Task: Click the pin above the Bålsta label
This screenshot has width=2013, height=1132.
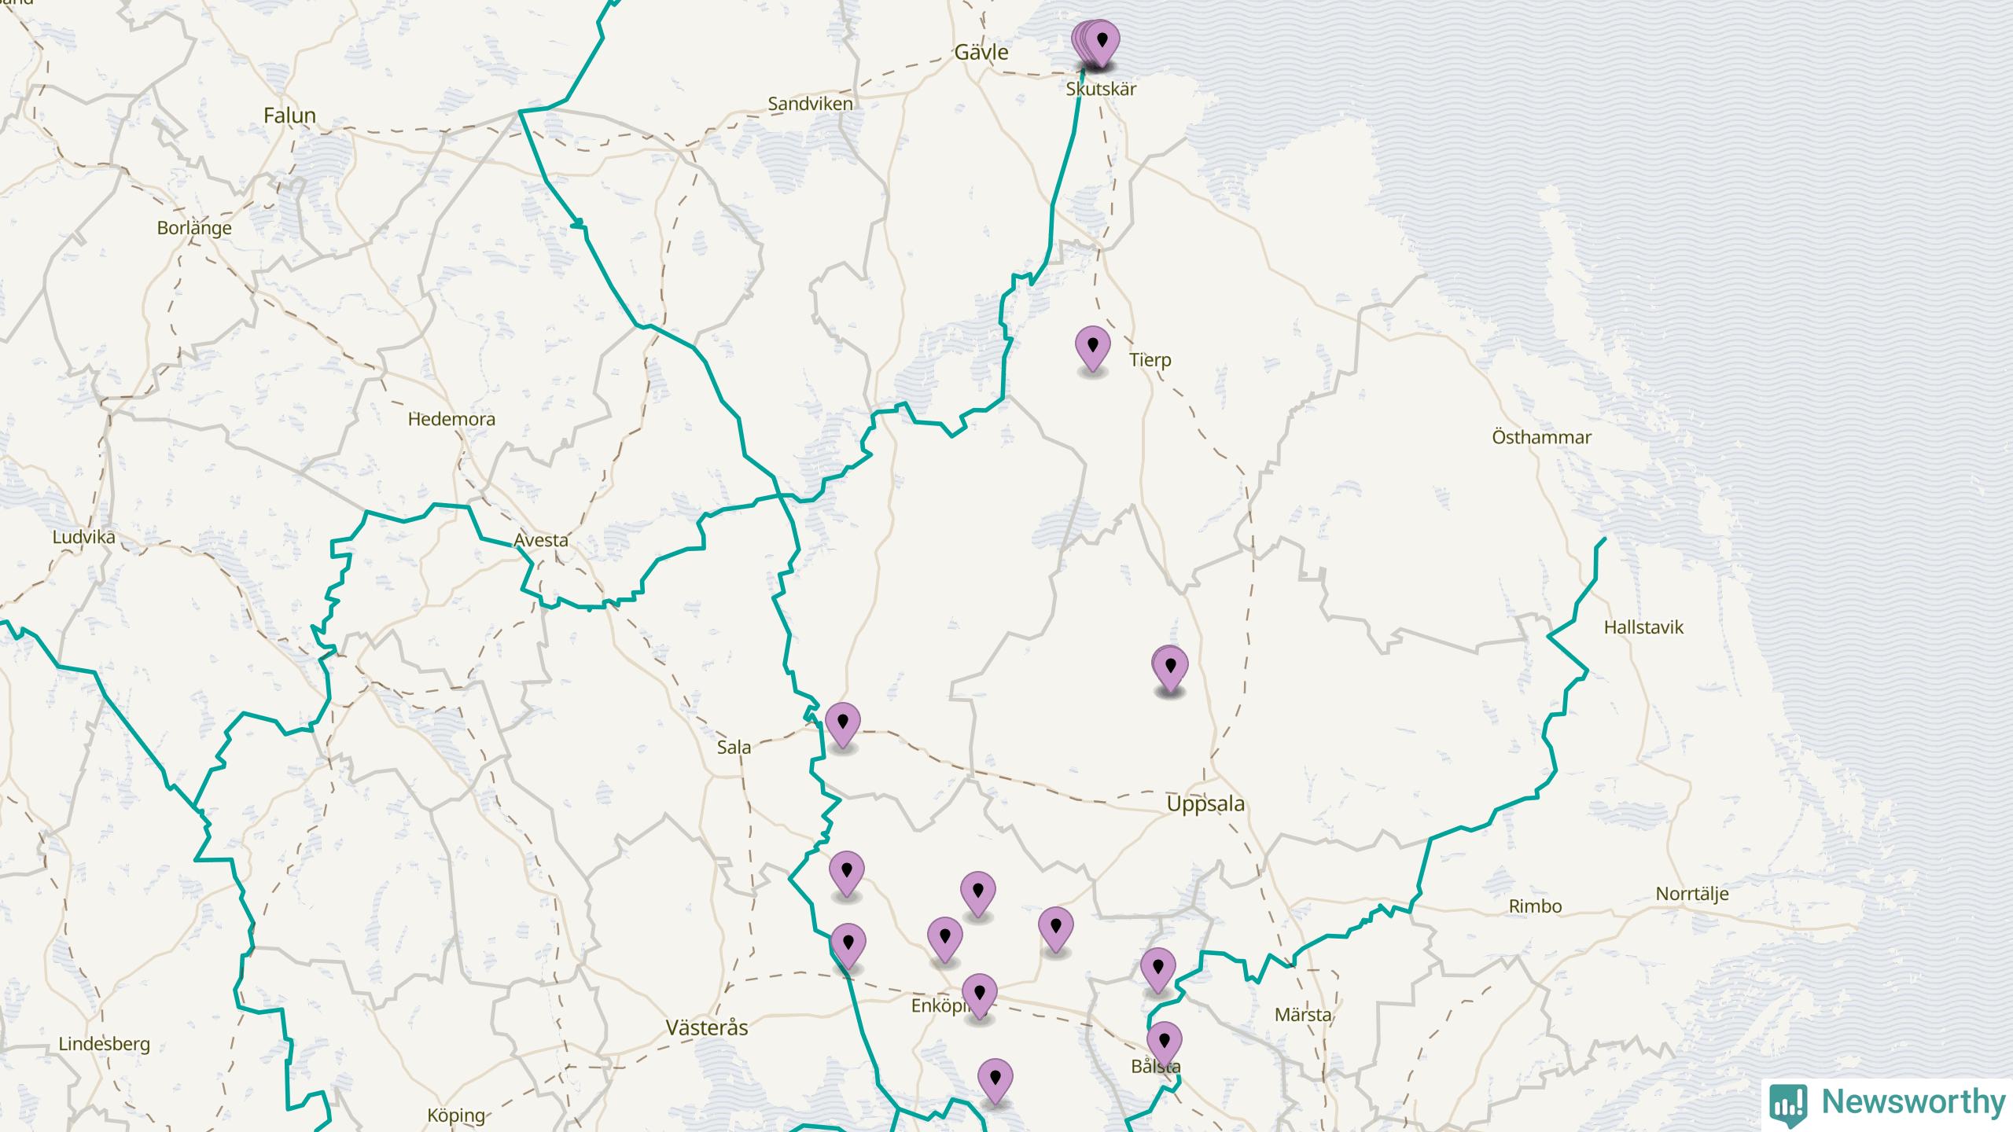Action: pyautogui.click(x=1164, y=1044)
